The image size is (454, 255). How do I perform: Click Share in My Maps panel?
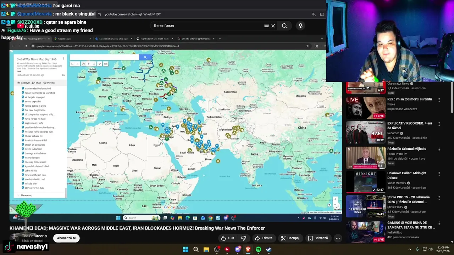coord(37,83)
